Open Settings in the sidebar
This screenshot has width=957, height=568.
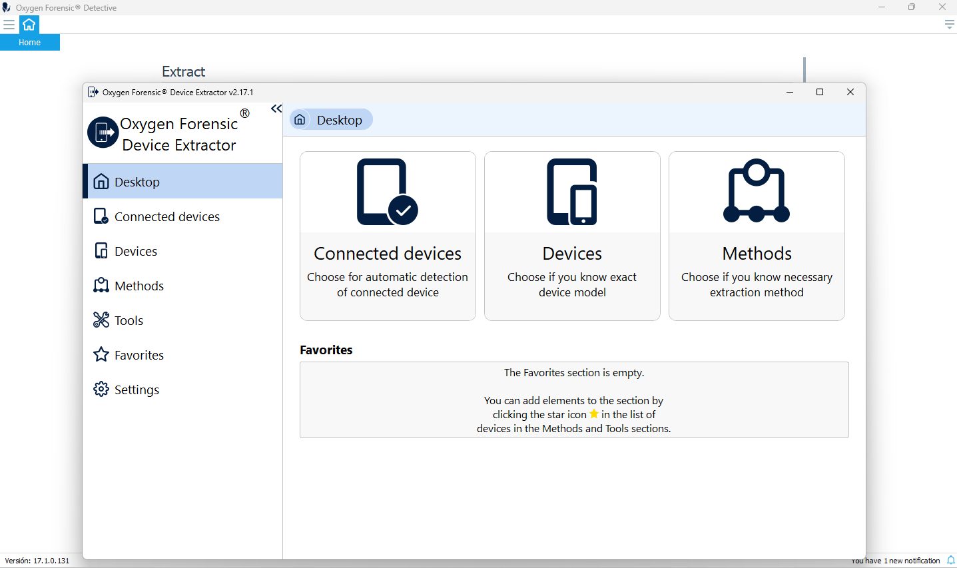click(182, 390)
